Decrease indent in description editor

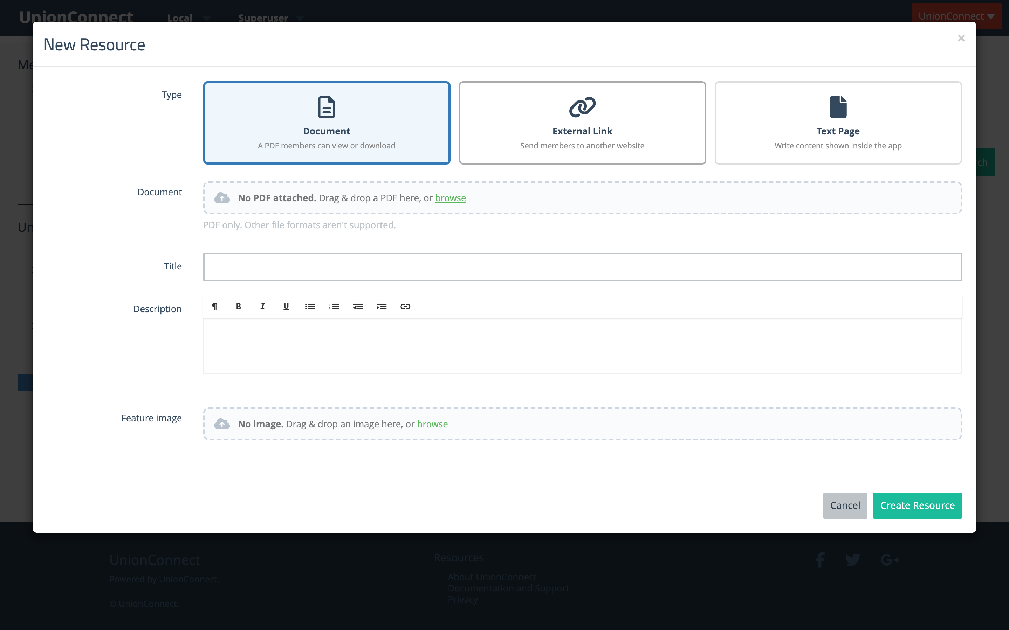tap(358, 307)
